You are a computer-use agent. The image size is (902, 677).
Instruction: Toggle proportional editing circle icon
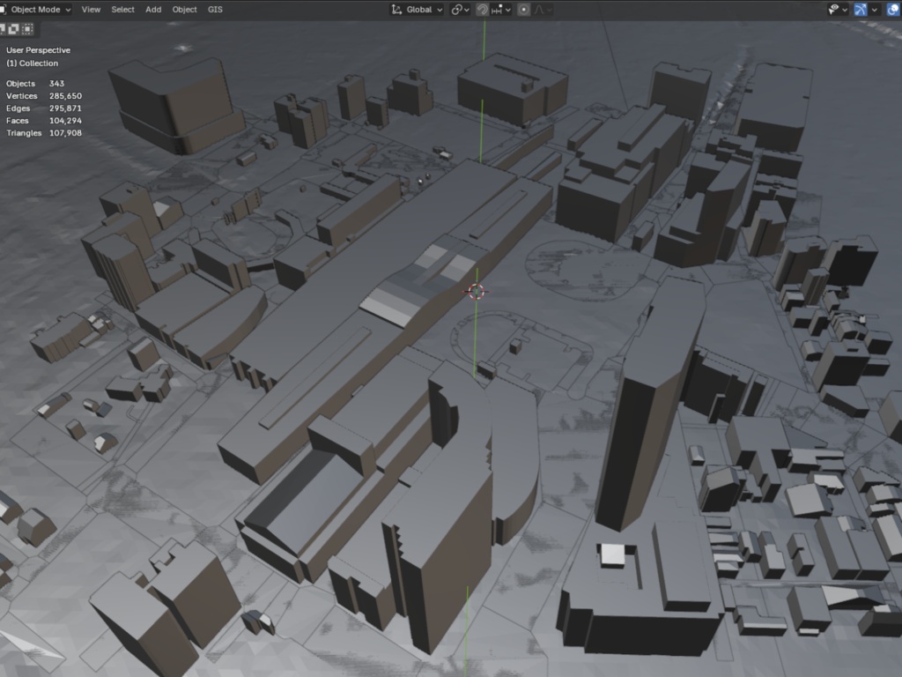point(523,9)
